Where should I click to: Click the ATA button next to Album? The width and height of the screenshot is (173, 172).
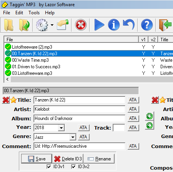click(133, 118)
